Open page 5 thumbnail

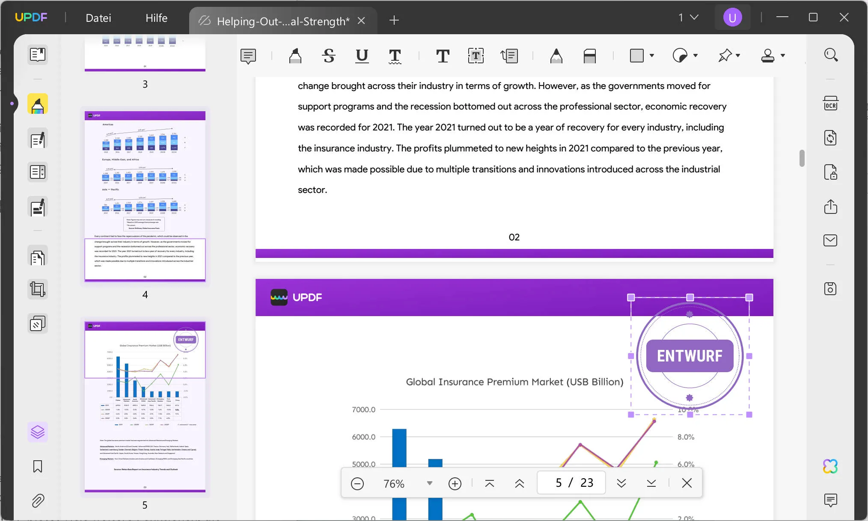(145, 407)
